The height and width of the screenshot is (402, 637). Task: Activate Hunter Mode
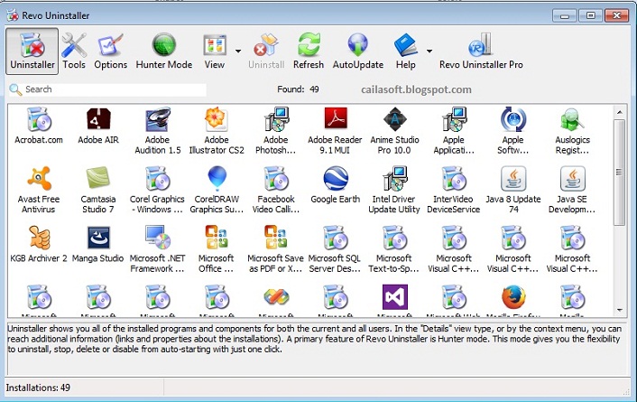click(x=163, y=51)
